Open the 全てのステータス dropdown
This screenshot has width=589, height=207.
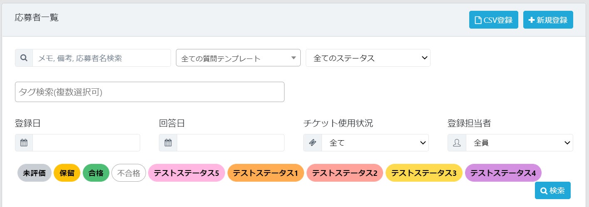click(x=368, y=58)
